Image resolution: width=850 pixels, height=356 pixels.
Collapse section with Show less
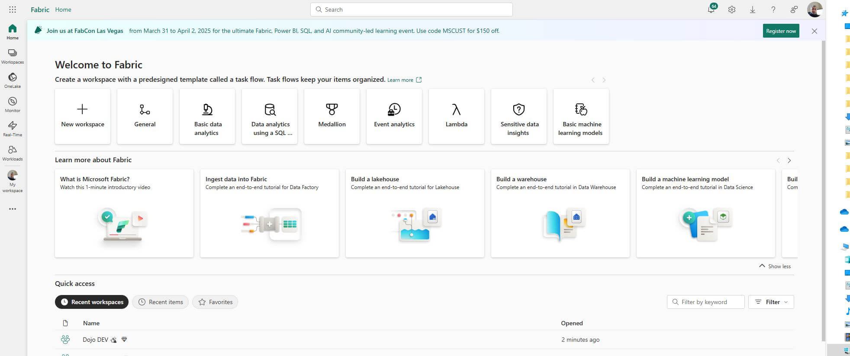(775, 266)
